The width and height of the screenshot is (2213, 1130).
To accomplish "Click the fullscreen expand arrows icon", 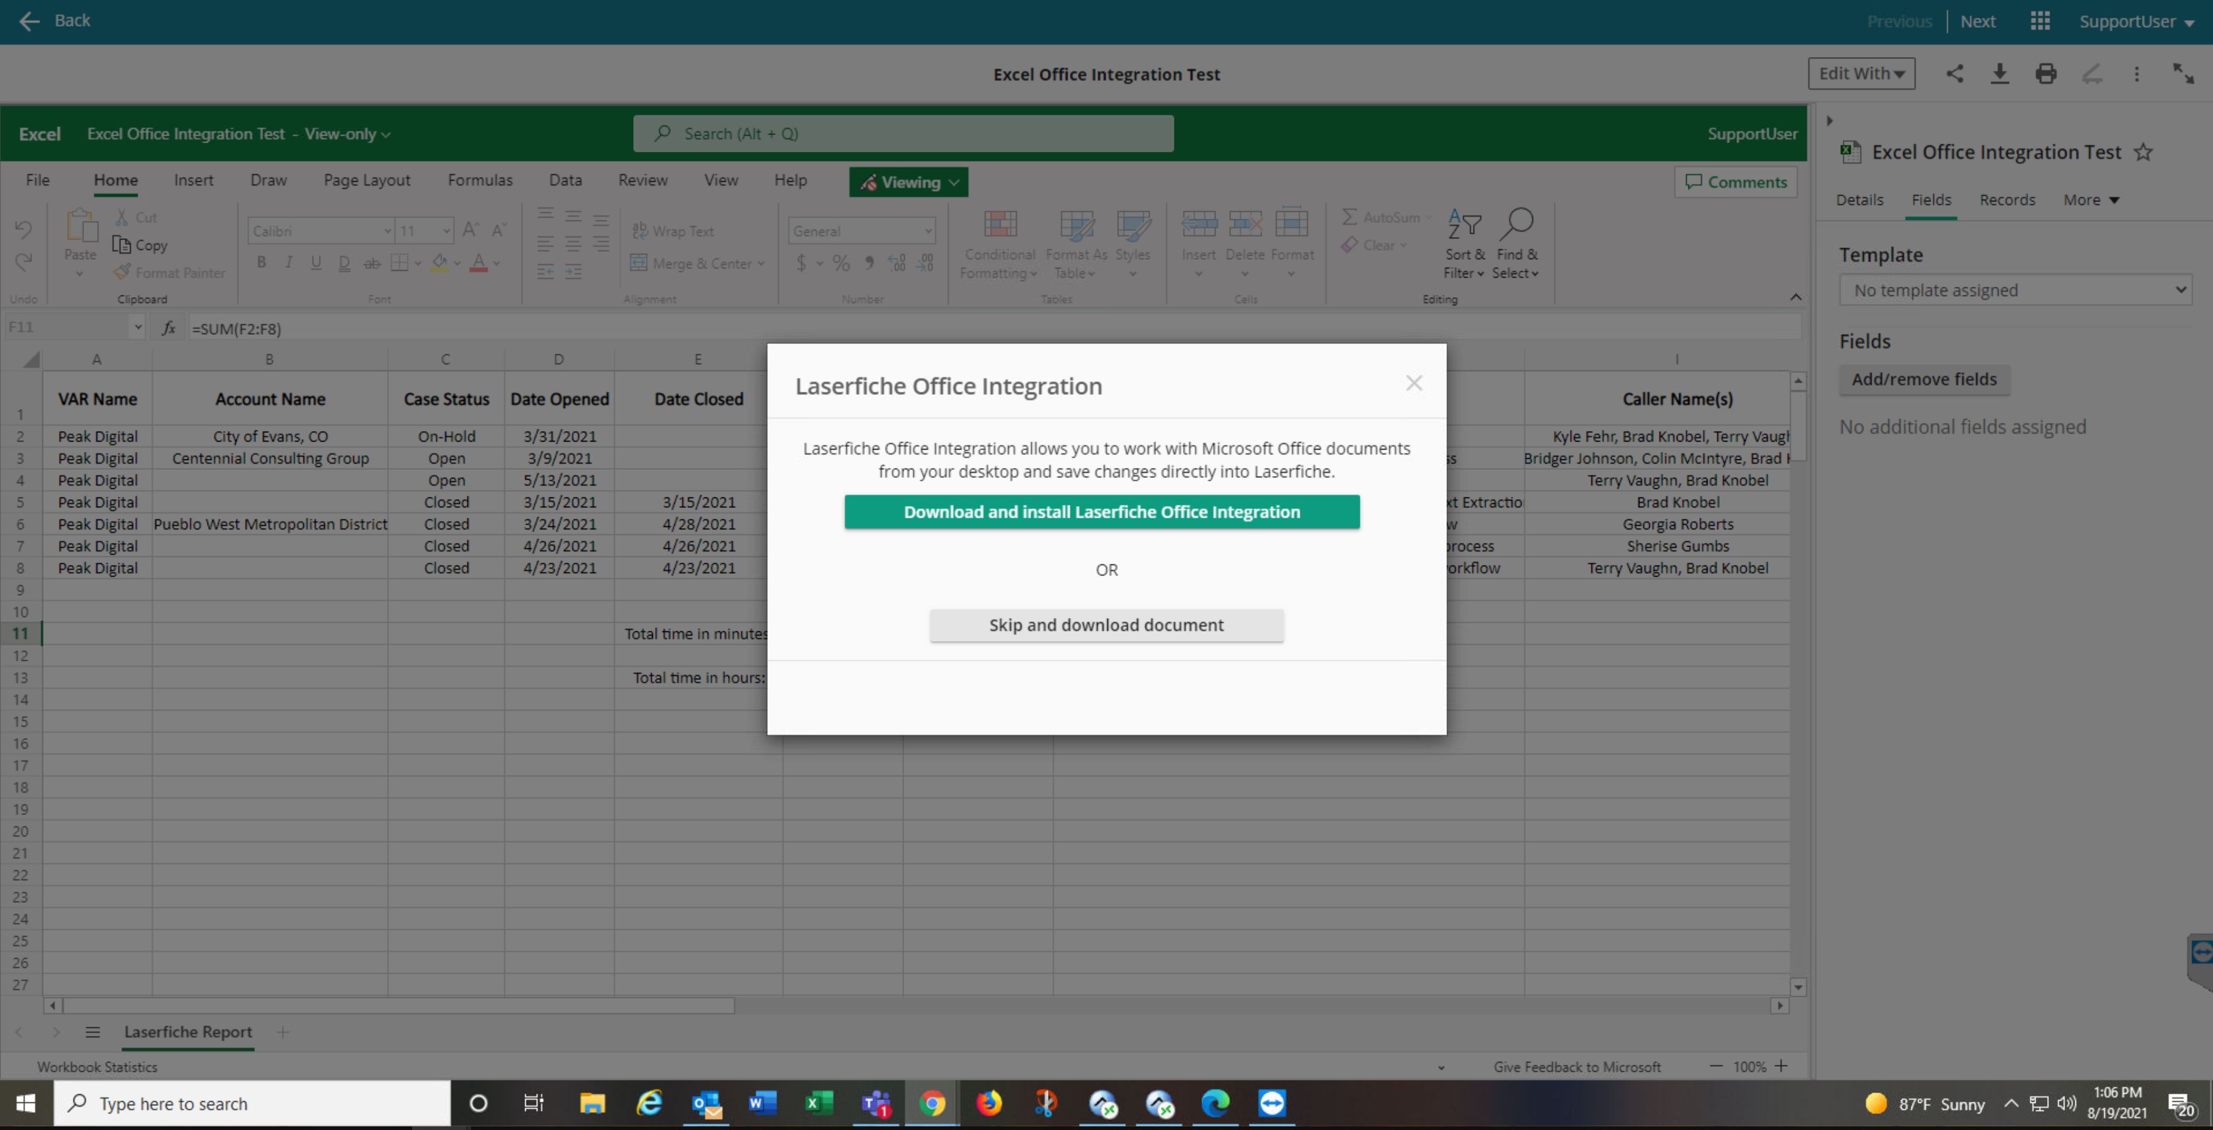I will point(2183,74).
